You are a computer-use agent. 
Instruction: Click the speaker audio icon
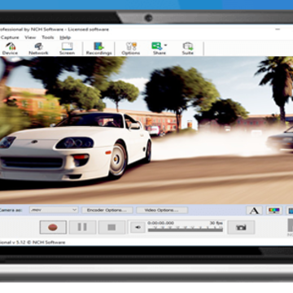pyautogui.click(x=138, y=227)
